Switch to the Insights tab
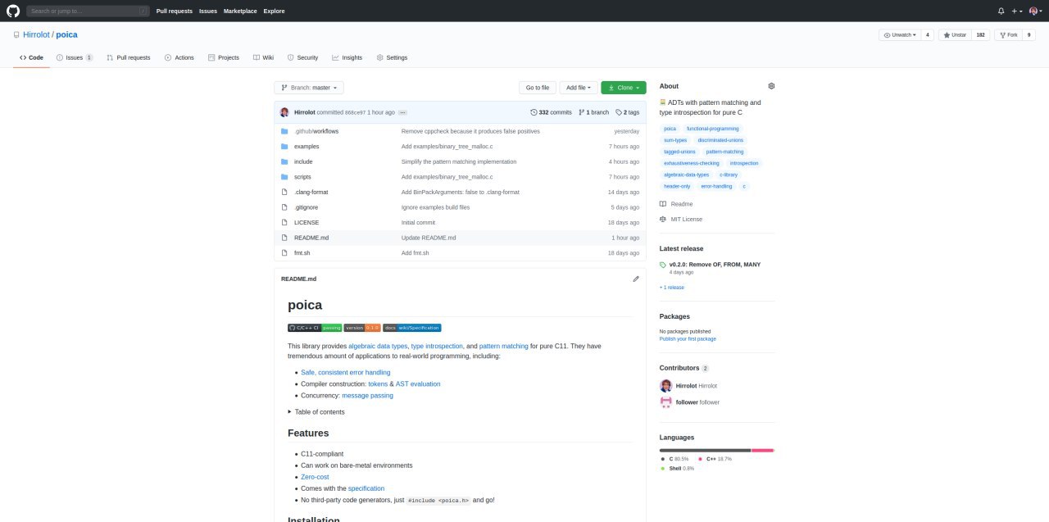 pyautogui.click(x=347, y=57)
